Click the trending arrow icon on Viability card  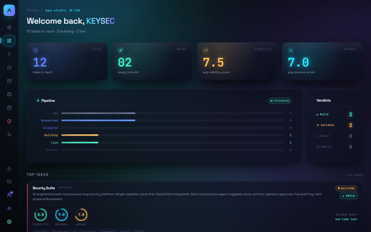tap(206, 51)
